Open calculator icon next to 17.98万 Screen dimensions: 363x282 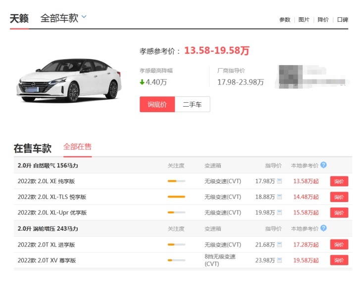(279, 181)
